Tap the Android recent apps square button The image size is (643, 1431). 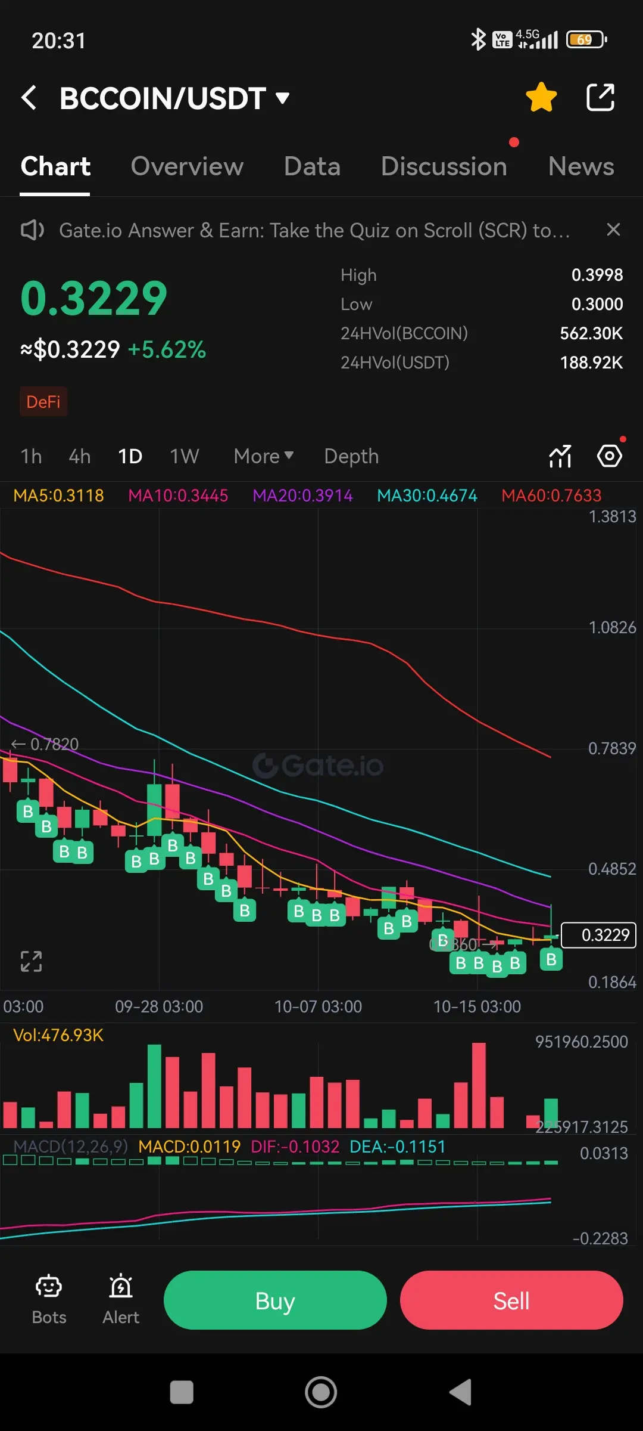point(182,1393)
